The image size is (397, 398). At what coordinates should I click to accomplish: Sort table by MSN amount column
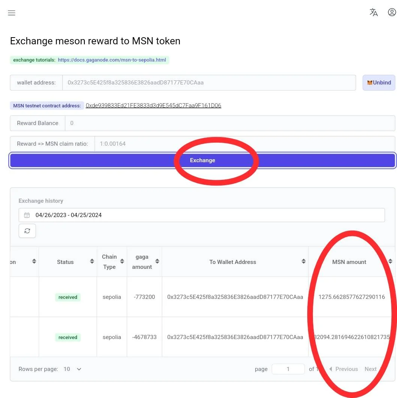(390, 261)
